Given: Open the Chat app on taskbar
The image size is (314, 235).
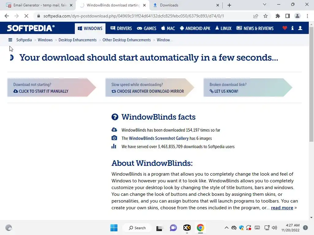Looking at the screenshot, I should click(174, 228).
